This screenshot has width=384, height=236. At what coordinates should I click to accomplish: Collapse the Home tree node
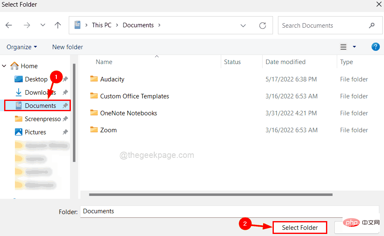(x=4, y=66)
